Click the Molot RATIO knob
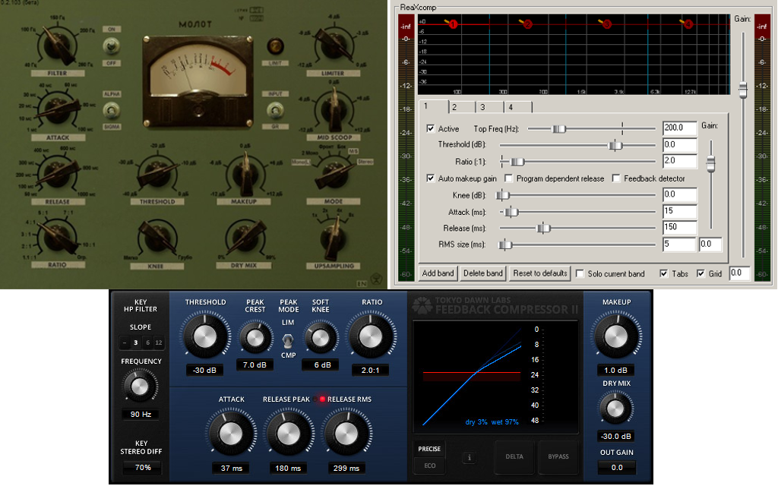 pyautogui.click(x=57, y=237)
